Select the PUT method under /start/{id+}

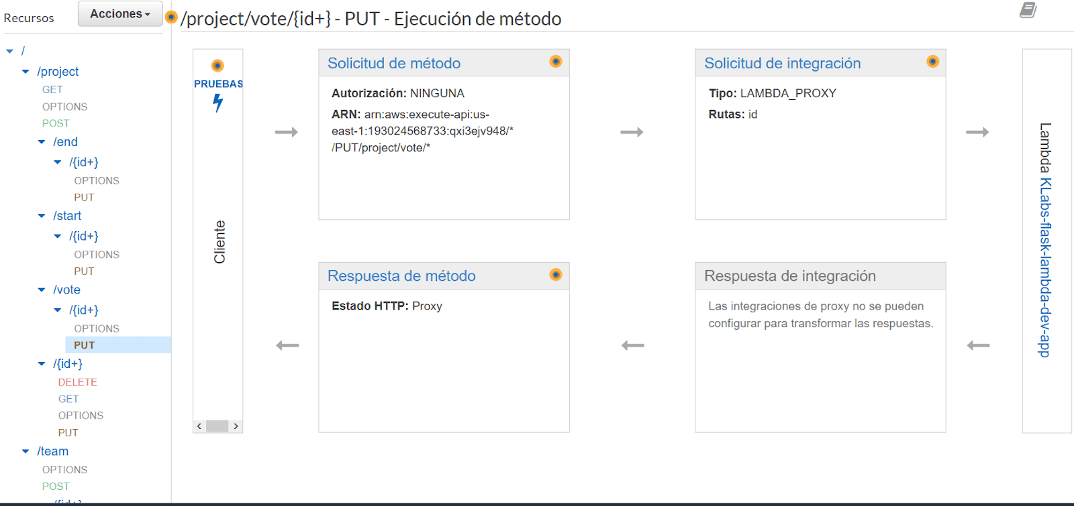click(x=84, y=271)
